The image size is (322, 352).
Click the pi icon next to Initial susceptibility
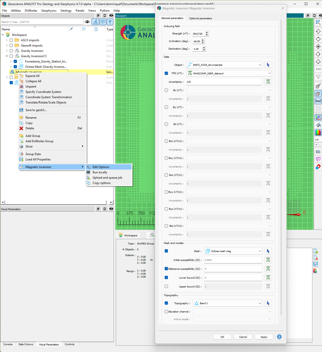tap(268, 260)
